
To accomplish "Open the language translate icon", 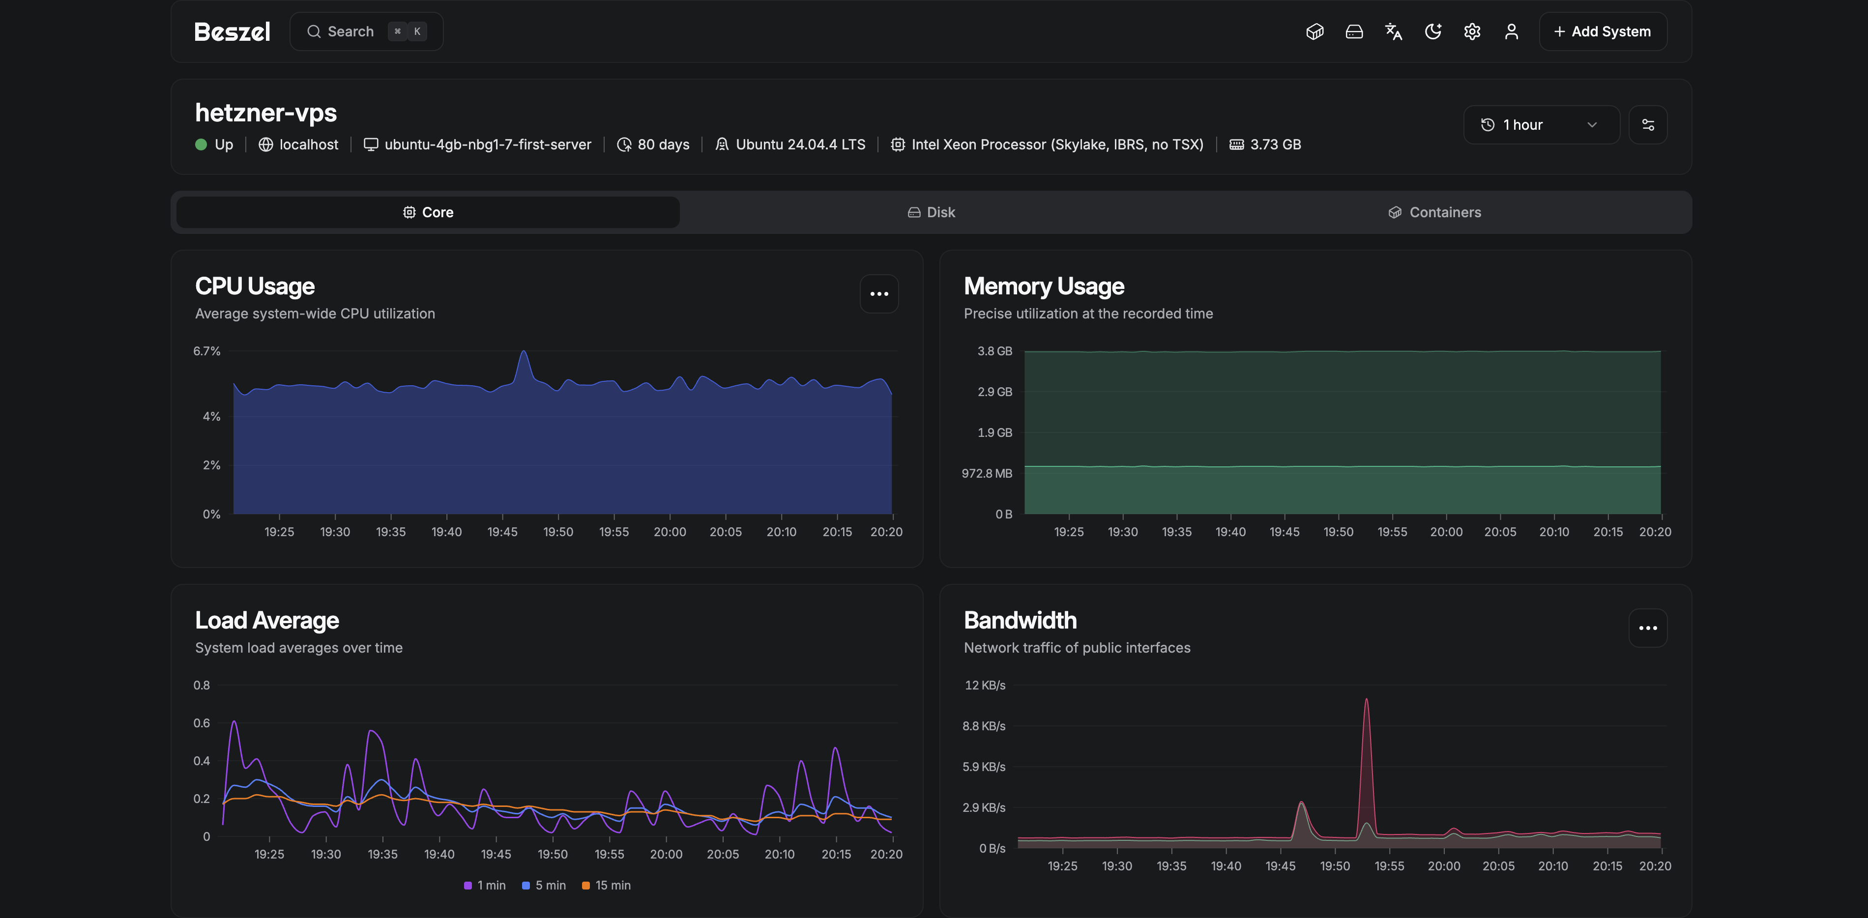I will coord(1393,32).
